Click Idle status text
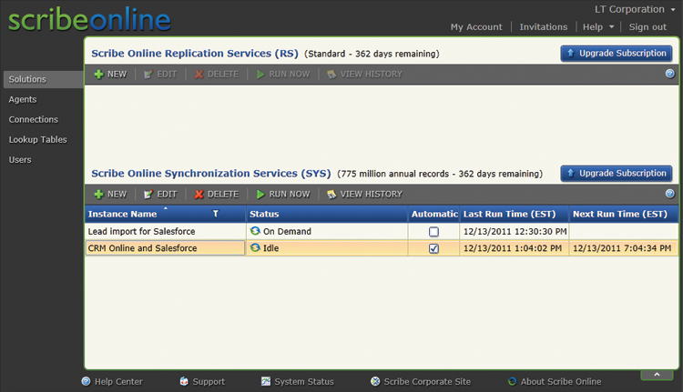 271,248
